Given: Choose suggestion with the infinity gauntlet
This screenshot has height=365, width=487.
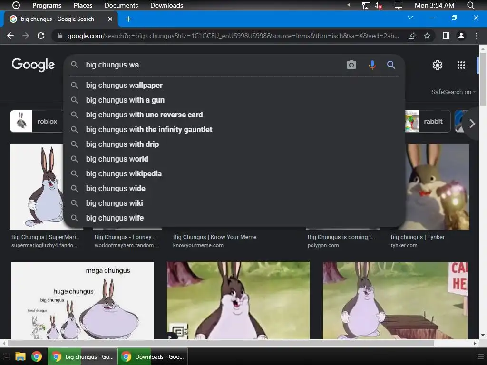Looking at the screenshot, I should [x=234, y=129].
